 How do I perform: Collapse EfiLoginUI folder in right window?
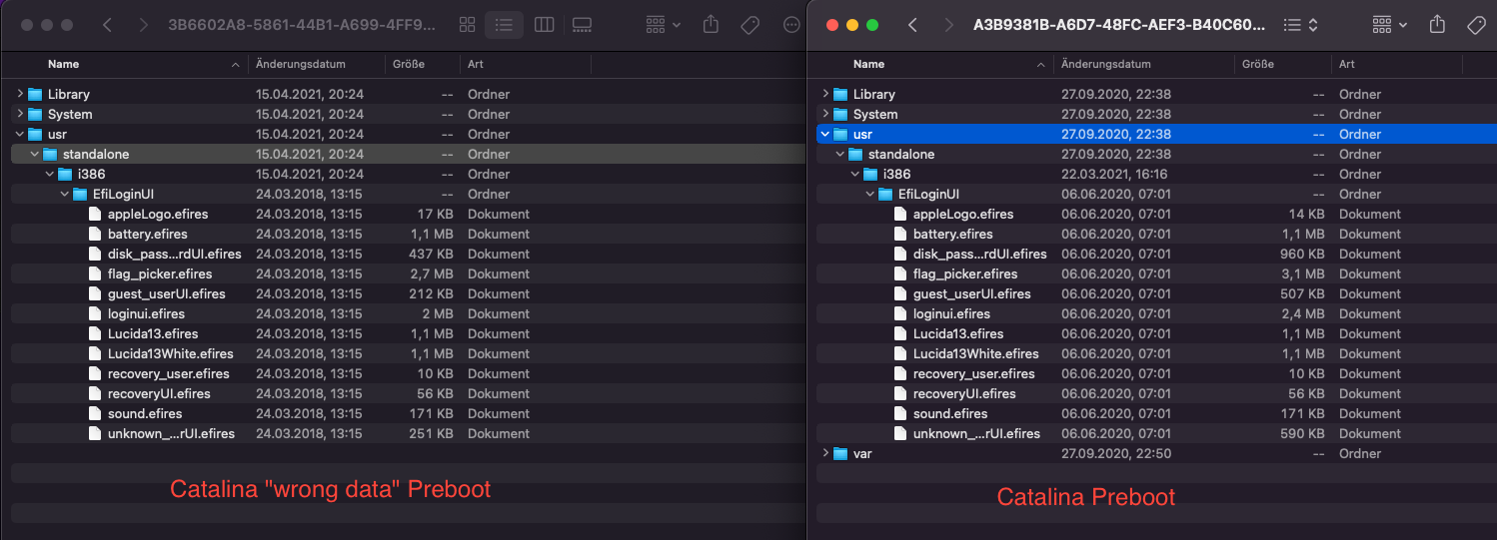point(870,194)
